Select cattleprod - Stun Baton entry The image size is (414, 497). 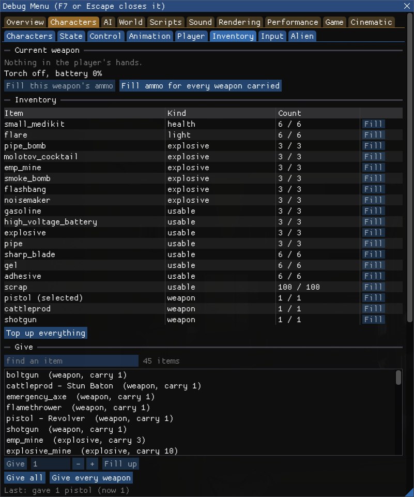(x=201, y=386)
